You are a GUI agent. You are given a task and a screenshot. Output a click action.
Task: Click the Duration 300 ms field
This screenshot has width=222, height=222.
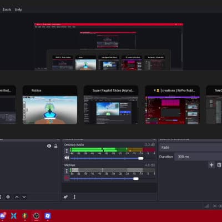[198, 157]
